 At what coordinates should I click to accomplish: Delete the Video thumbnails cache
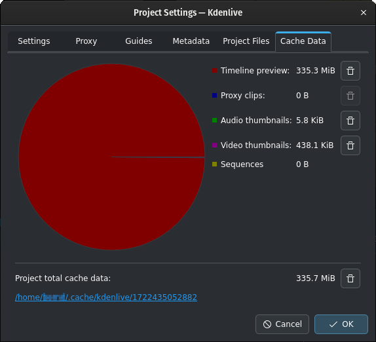click(x=350, y=145)
